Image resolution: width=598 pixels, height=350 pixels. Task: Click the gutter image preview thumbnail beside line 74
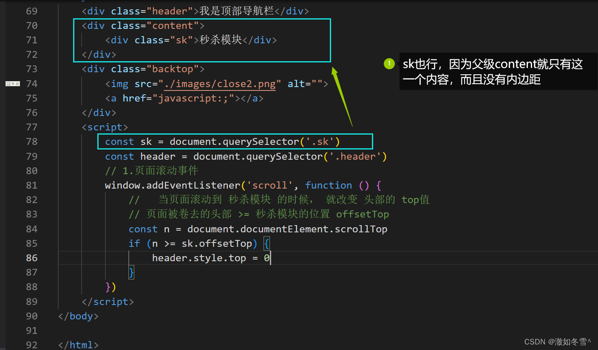13,84
